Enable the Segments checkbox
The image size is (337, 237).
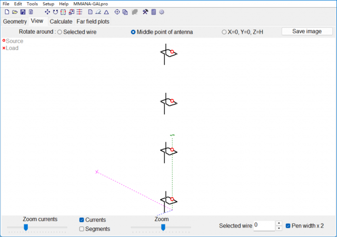click(82, 229)
